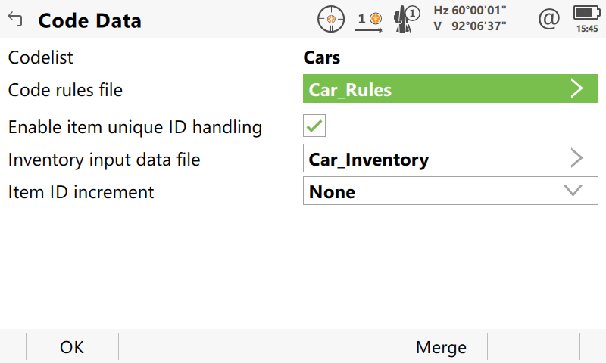This screenshot has width=606, height=363.
Task: Tap the prism measure mode icon
Action: click(370, 19)
